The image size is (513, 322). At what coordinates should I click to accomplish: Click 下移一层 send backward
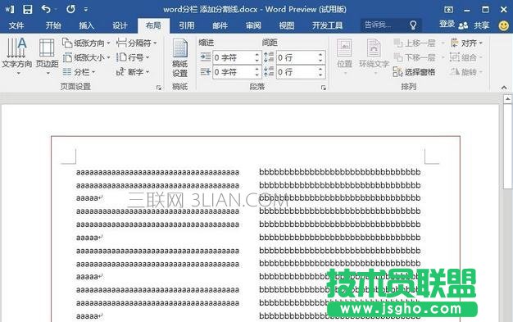419,57
